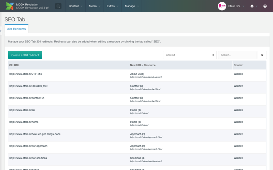The image size is (273, 170).
Task: Clear the search filter with X button
Action: 262,55
